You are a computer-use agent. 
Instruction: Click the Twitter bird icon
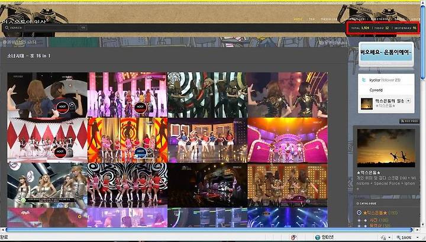click(x=364, y=80)
